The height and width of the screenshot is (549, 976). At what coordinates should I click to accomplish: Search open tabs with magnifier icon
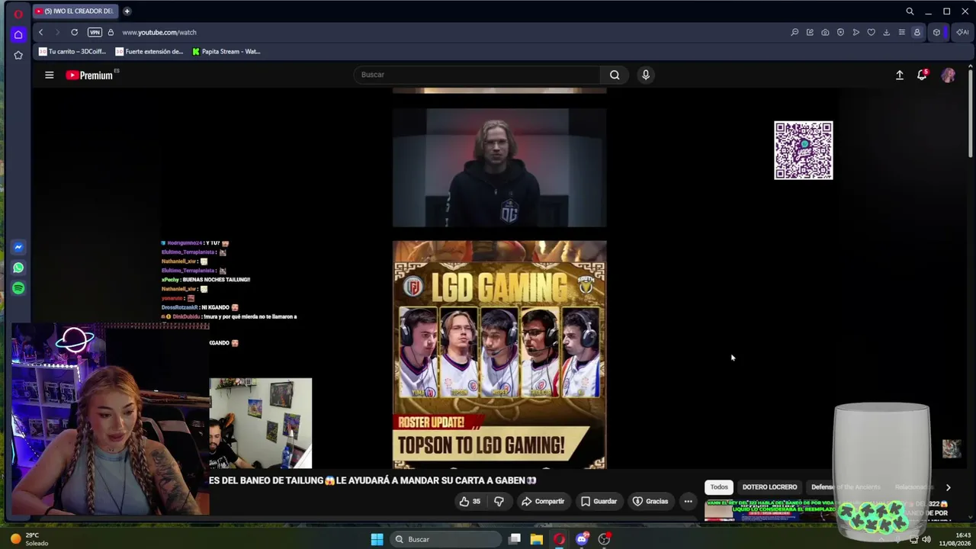pos(910,11)
